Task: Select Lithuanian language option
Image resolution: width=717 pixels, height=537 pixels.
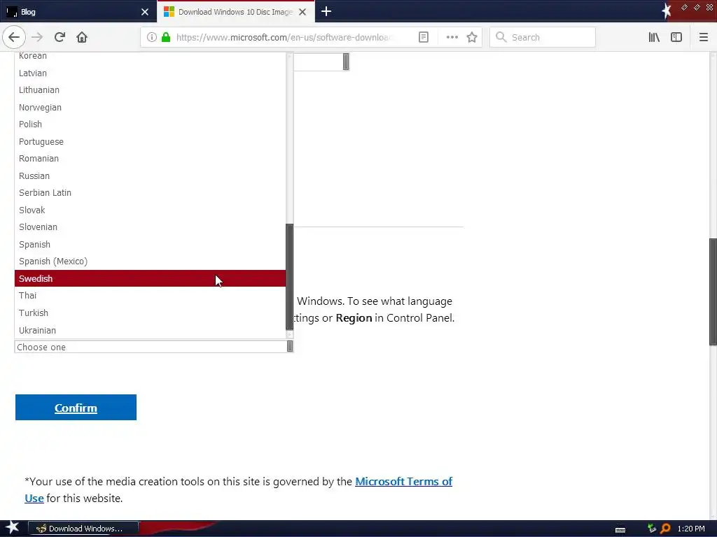Action: pyautogui.click(x=151, y=90)
